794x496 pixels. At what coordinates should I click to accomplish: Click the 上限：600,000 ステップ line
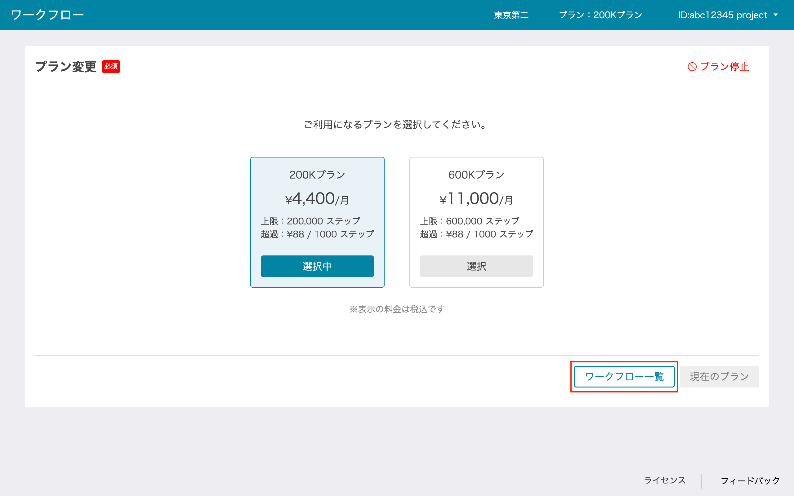(x=470, y=221)
